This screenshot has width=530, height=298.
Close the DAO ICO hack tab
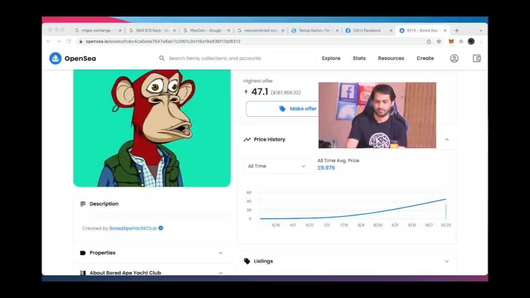pyautogui.click(x=174, y=31)
